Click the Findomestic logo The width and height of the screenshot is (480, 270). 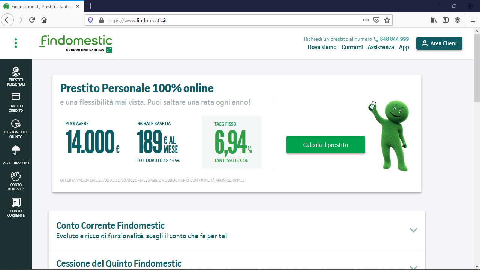(x=76, y=43)
